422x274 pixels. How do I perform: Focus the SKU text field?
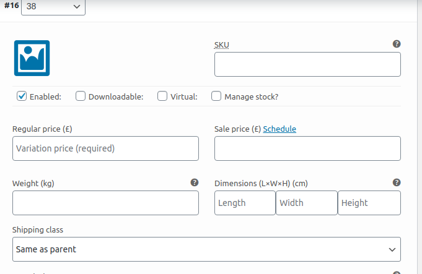[307, 64]
